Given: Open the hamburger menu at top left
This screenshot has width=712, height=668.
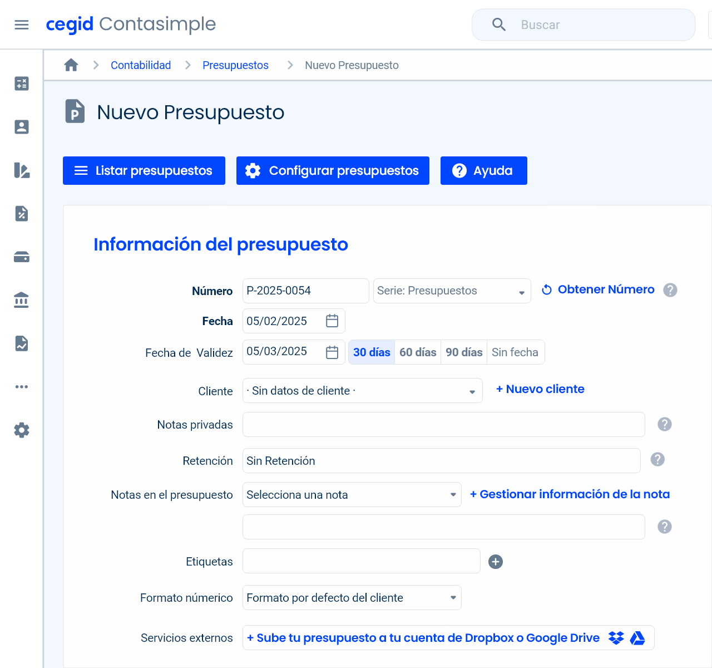Looking at the screenshot, I should pos(21,24).
